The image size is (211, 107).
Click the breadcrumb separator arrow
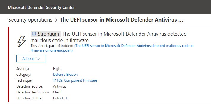click(56, 20)
